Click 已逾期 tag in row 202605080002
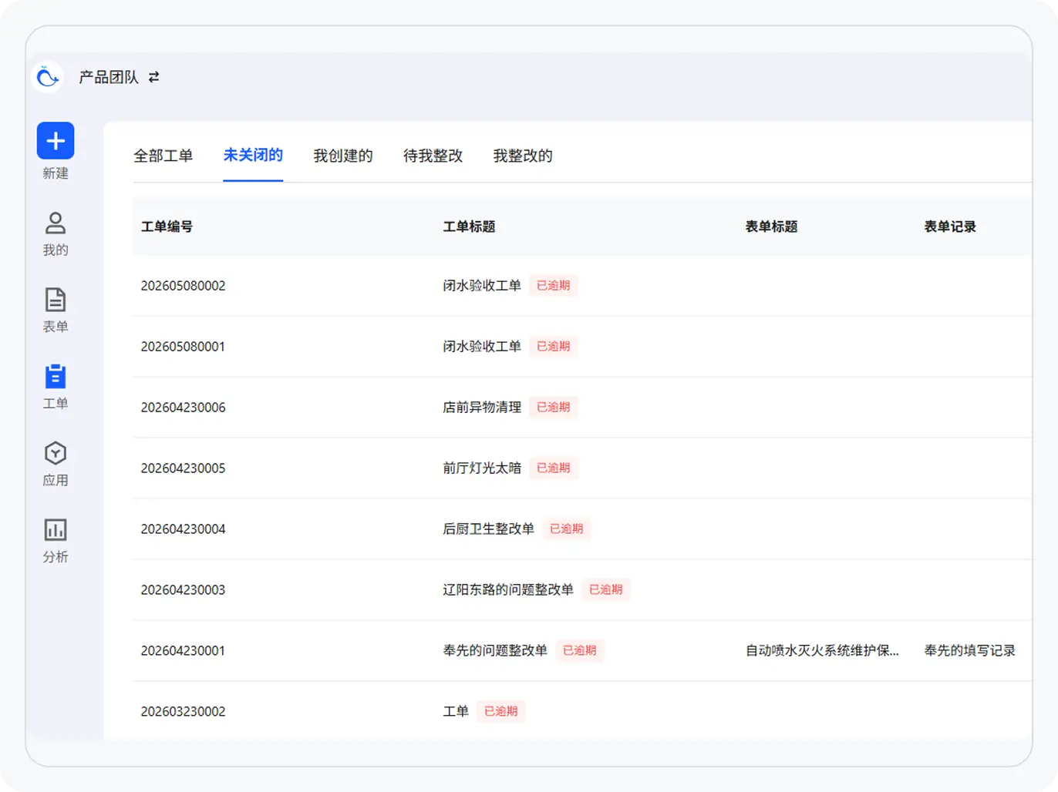The image size is (1058, 792). click(x=554, y=286)
